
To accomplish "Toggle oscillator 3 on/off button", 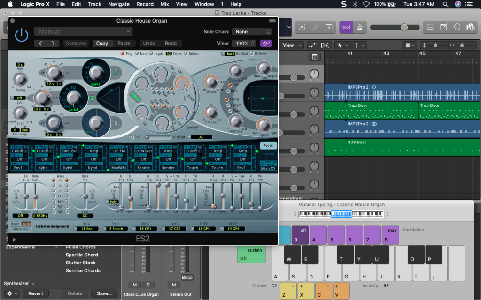I will pyautogui.click(x=116, y=123).
